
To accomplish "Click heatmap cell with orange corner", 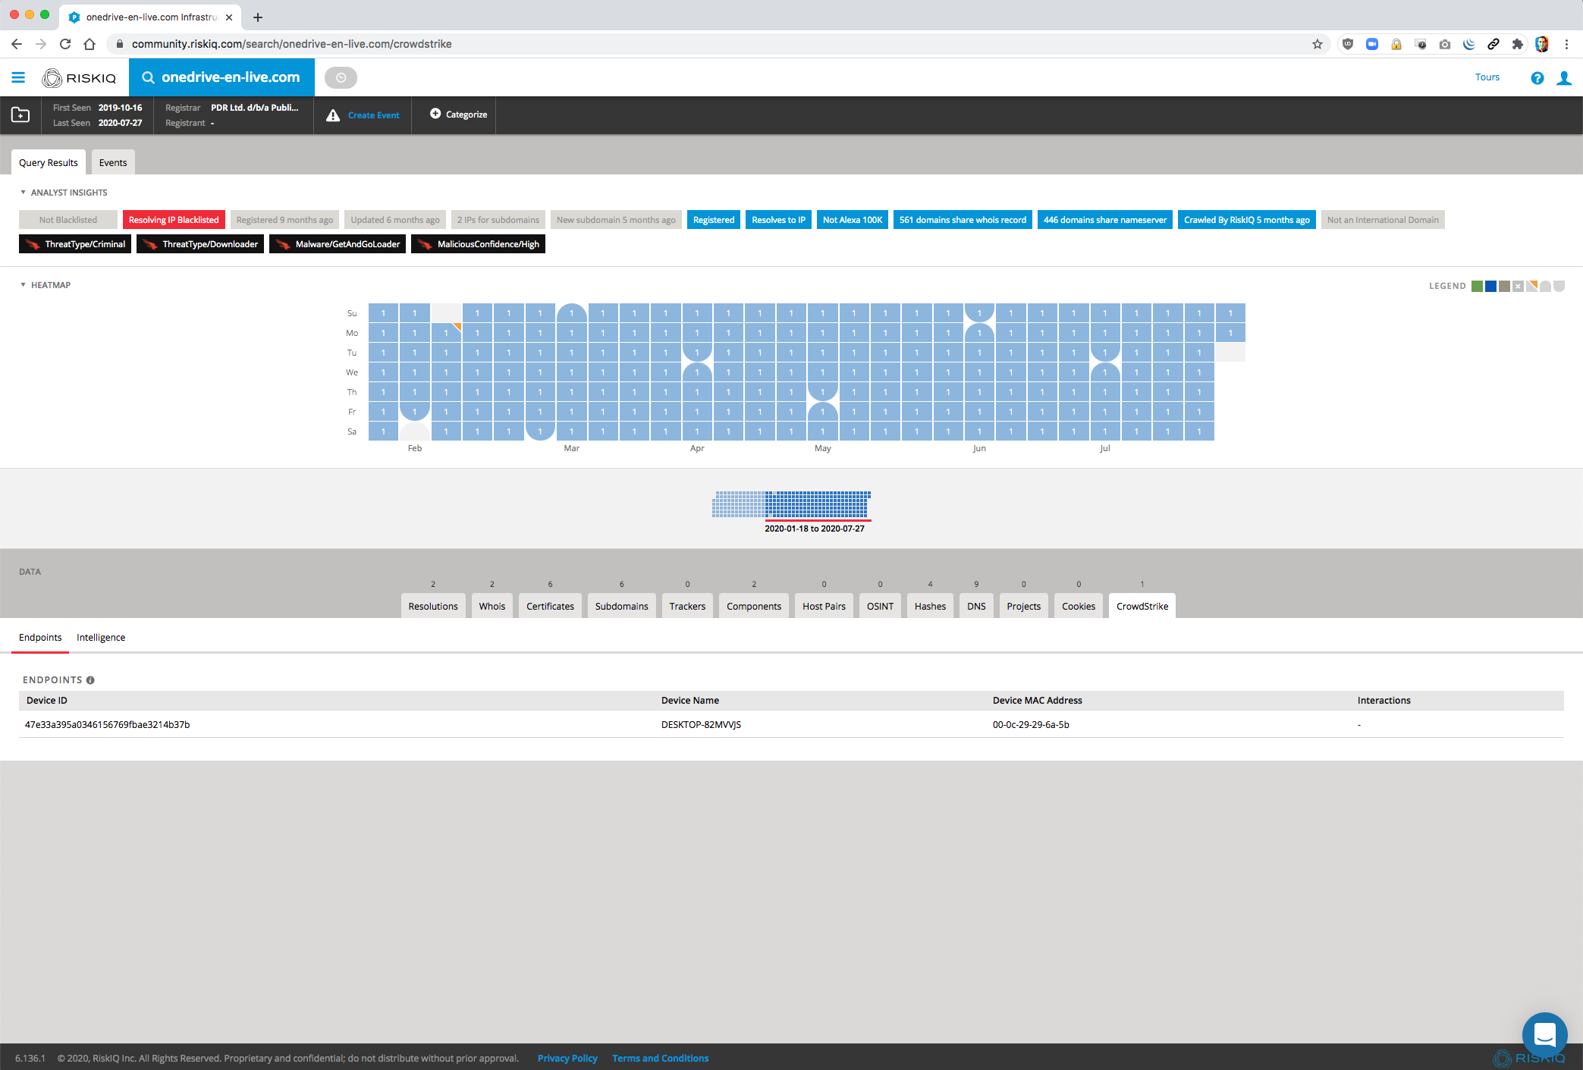I will tap(446, 332).
